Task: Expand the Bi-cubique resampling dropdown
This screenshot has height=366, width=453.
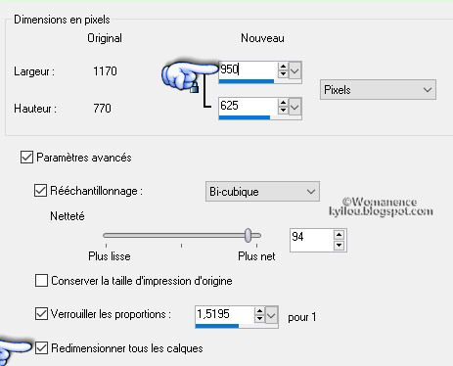Action: (262, 192)
